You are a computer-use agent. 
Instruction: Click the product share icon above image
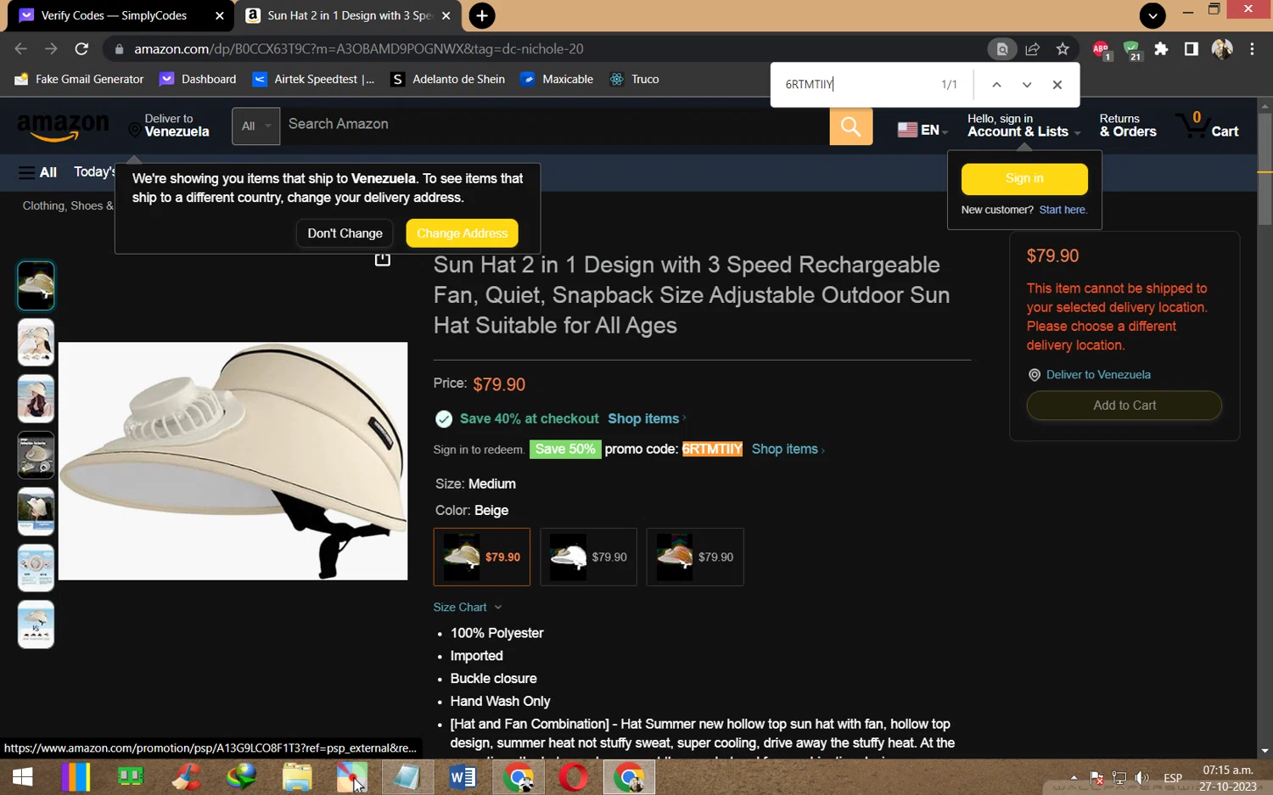(383, 259)
